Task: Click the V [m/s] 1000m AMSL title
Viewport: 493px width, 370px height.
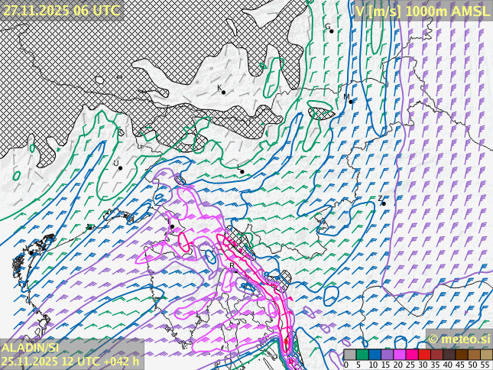Action: coord(422,11)
